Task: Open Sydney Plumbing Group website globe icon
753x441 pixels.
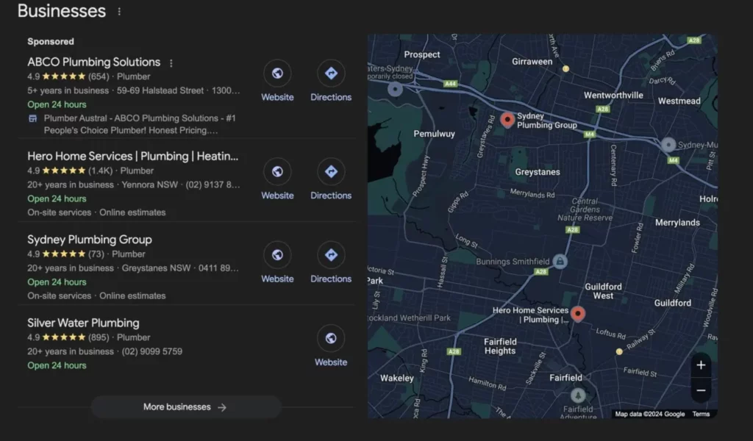Action: coord(277,255)
